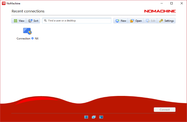Click the blue gear beside Connection label
The width and height of the screenshot is (187, 122).
point(32,38)
